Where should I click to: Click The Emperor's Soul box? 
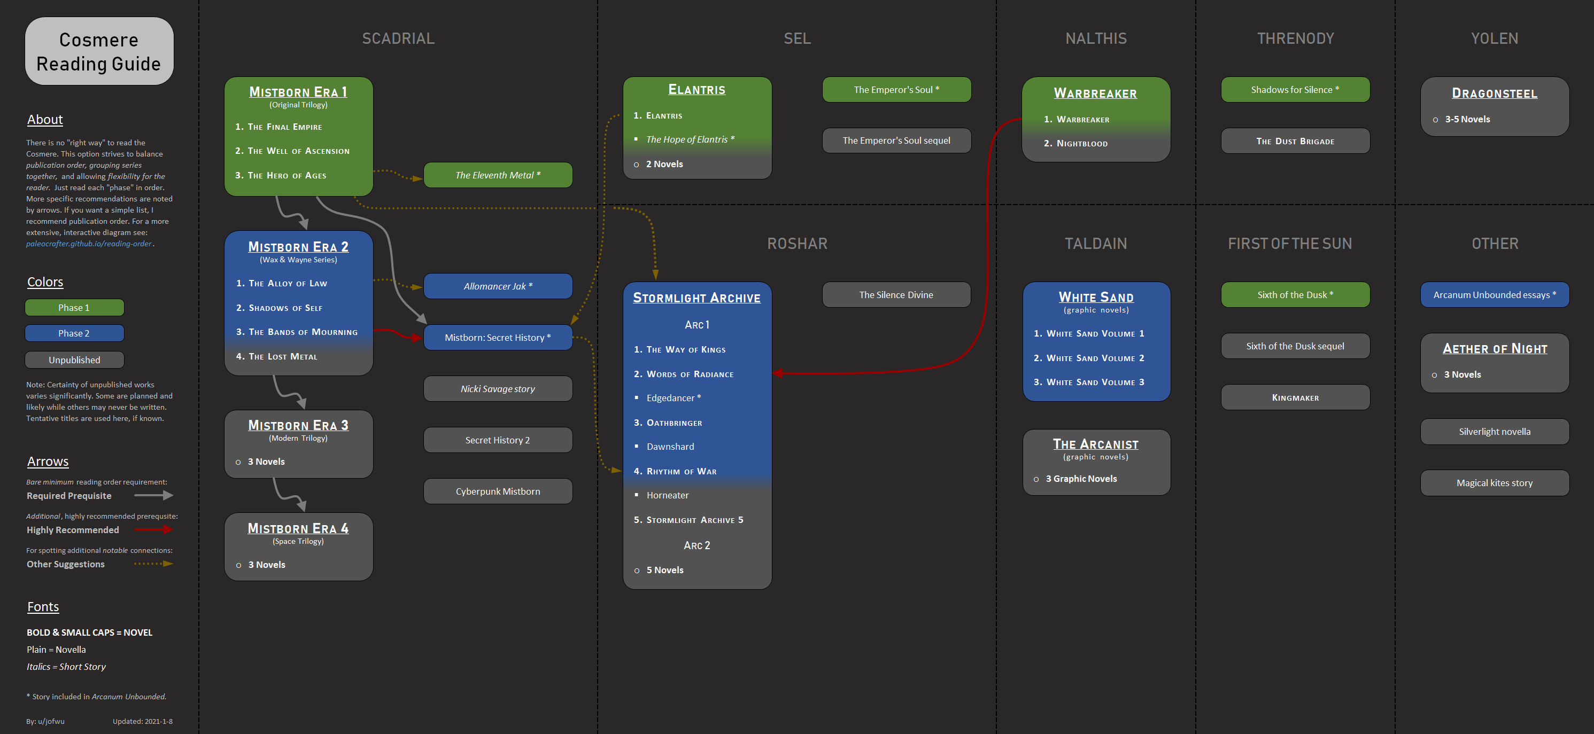click(x=896, y=90)
